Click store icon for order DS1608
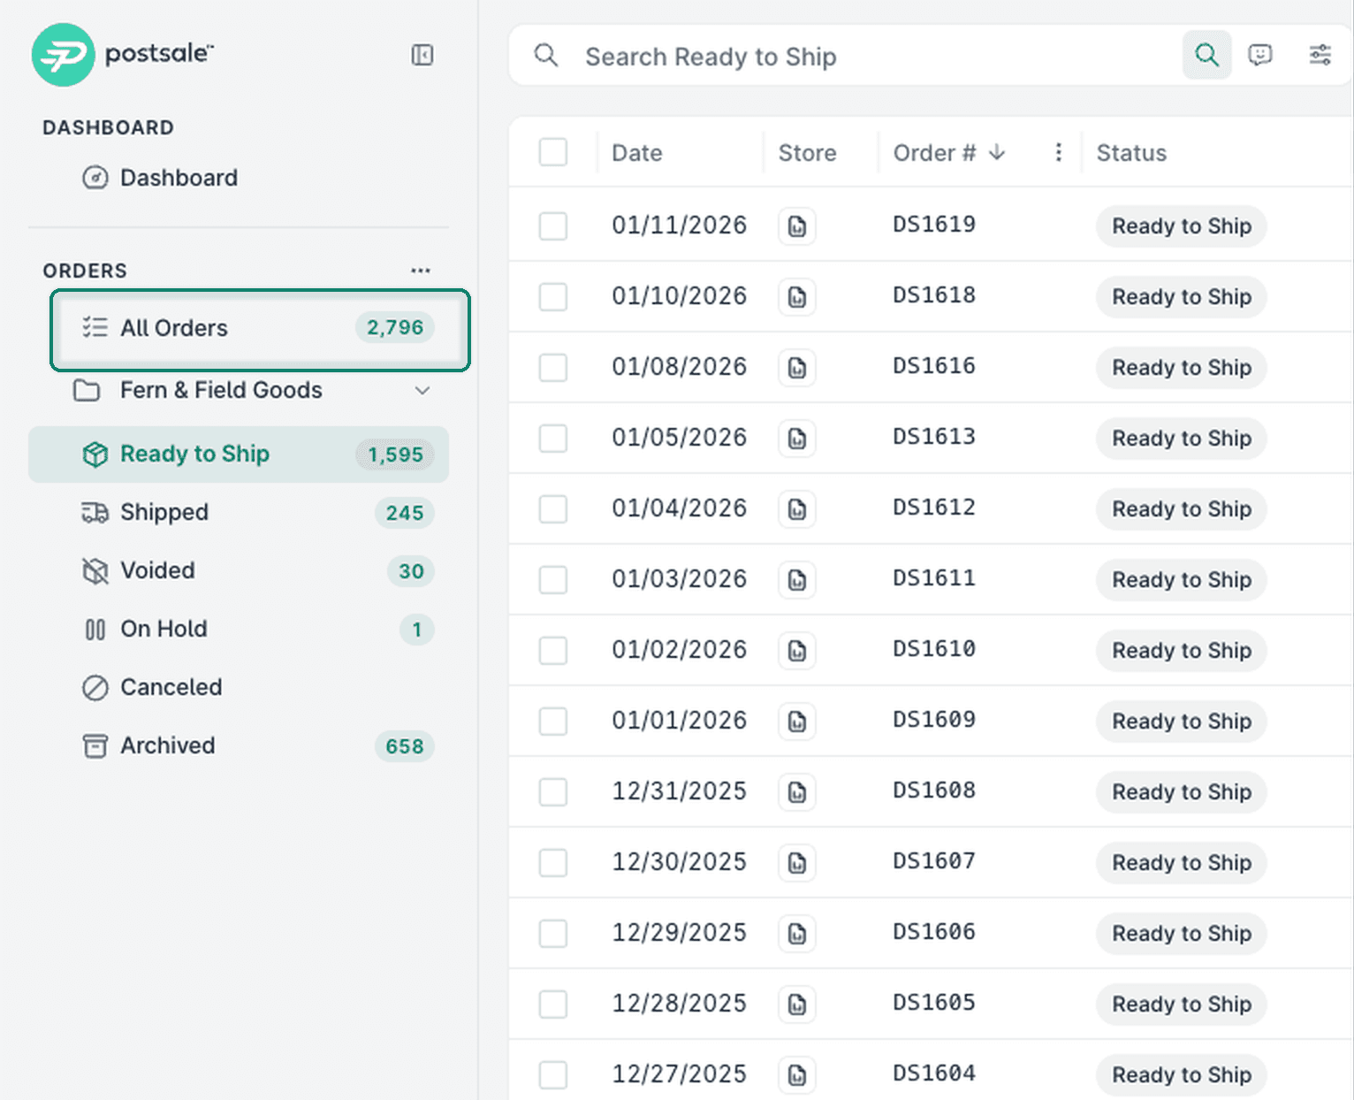Screen dimensions: 1354x1100 [x=797, y=792]
